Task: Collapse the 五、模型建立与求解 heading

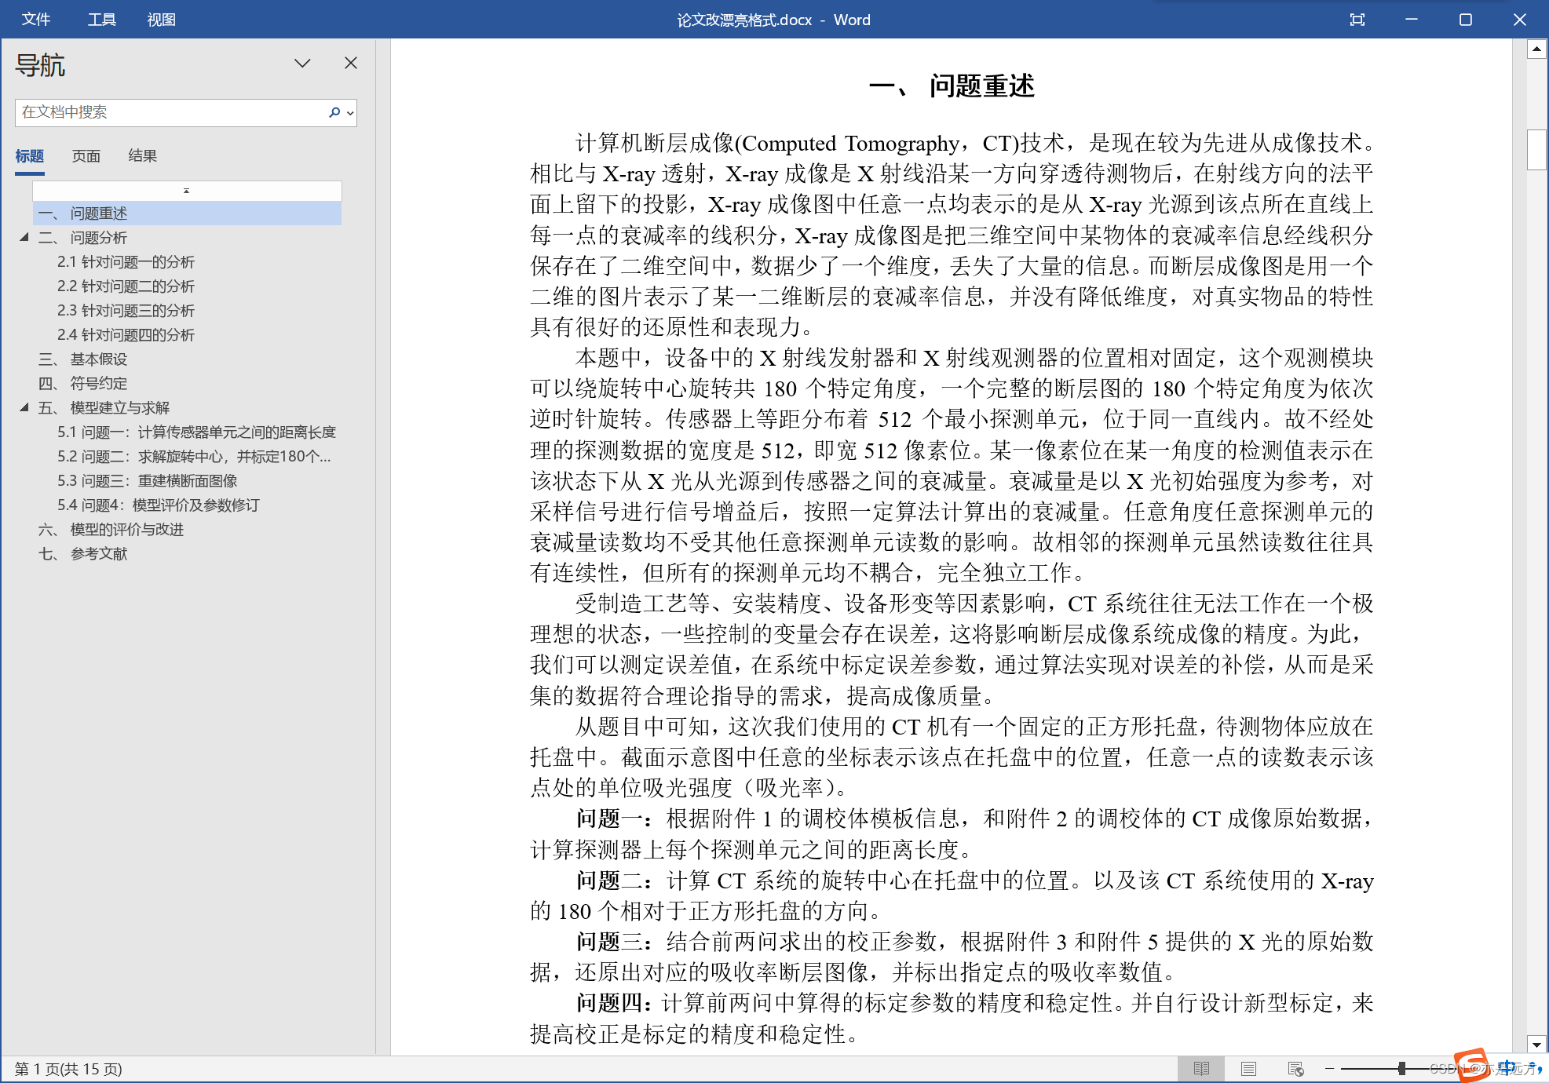Action: pyautogui.click(x=24, y=407)
